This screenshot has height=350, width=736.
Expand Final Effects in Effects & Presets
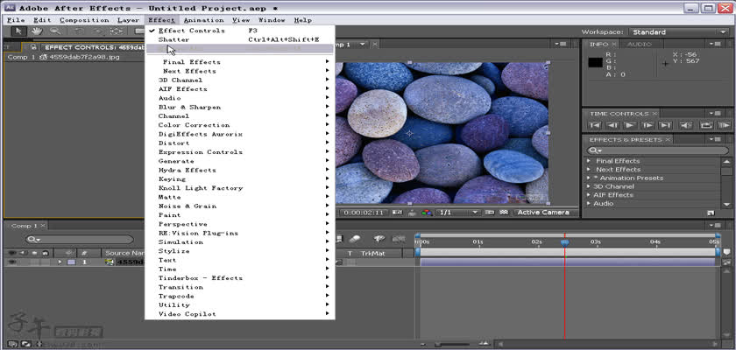click(x=589, y=161)
